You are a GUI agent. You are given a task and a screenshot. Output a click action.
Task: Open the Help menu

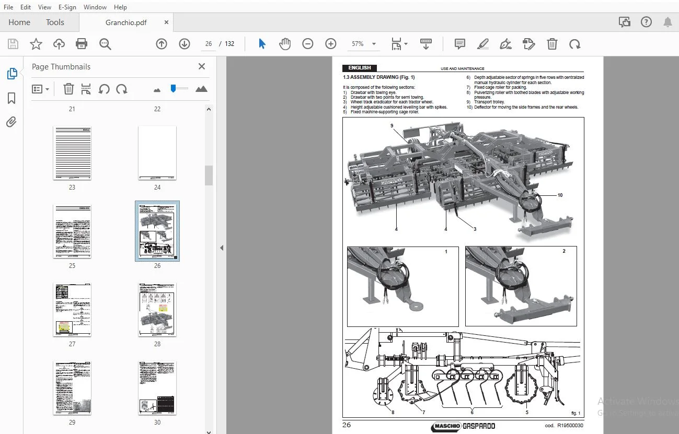point(120,7)
